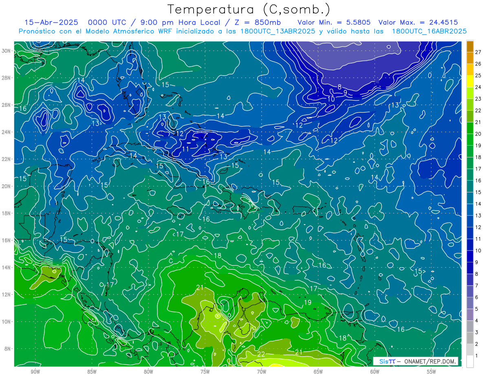Click the '20N' latitude axis label
489x377 pixels.
[7, 186]
